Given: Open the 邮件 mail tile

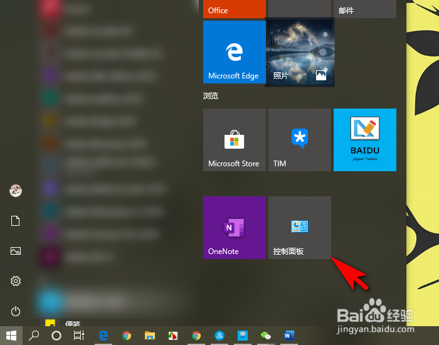Looking at the screenshot, I should [365, 9].
